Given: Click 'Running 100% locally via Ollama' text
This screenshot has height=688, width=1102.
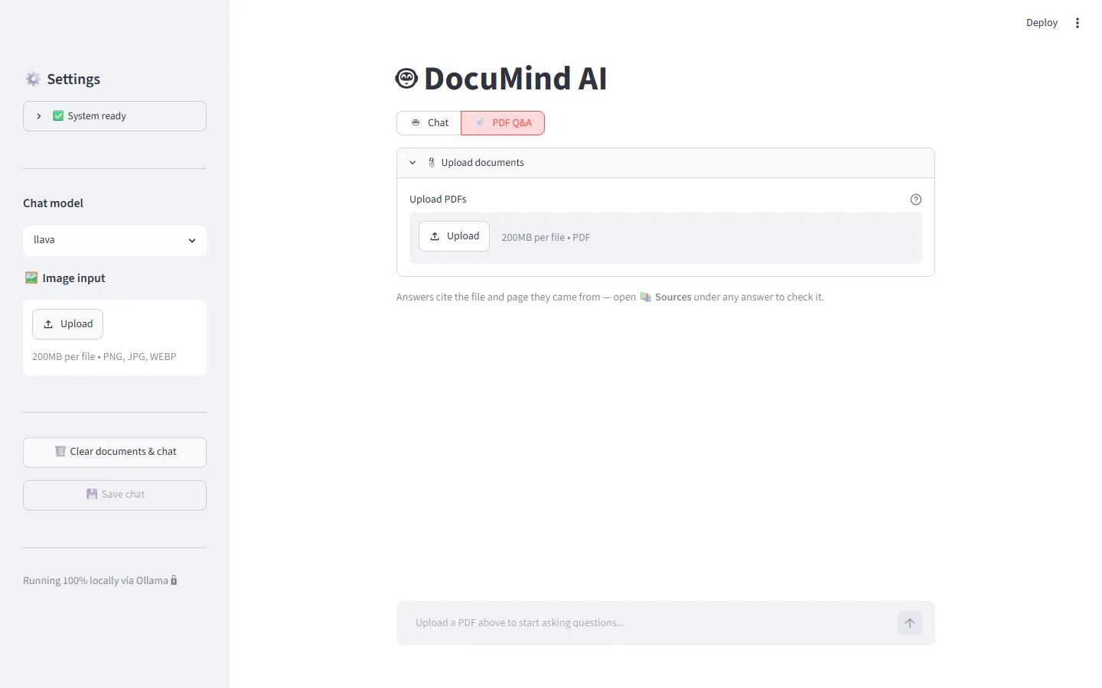Looking at the screenshot, I should [x=96, y=581].
